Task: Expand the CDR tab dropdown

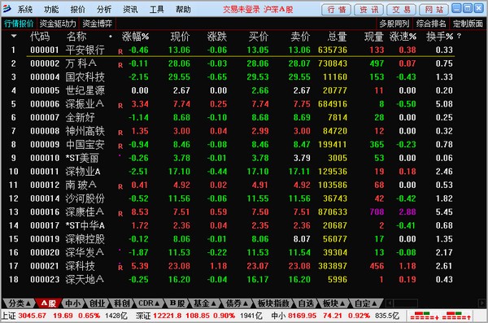Action: [149, 303]
